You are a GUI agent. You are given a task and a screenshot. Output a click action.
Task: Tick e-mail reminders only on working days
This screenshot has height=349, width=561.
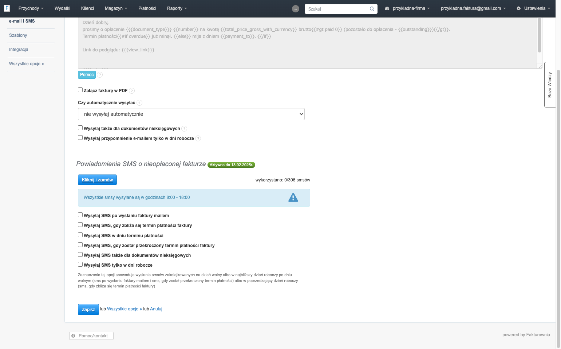coord(80,138)
